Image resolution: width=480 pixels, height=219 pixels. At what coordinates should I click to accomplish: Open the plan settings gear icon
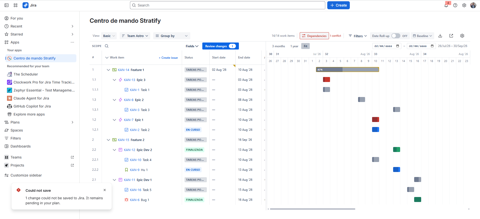point(462,36)
